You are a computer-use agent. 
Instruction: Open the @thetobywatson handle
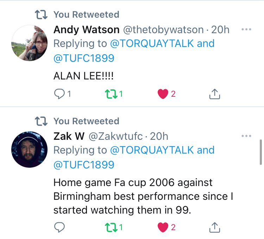(163, 30)
